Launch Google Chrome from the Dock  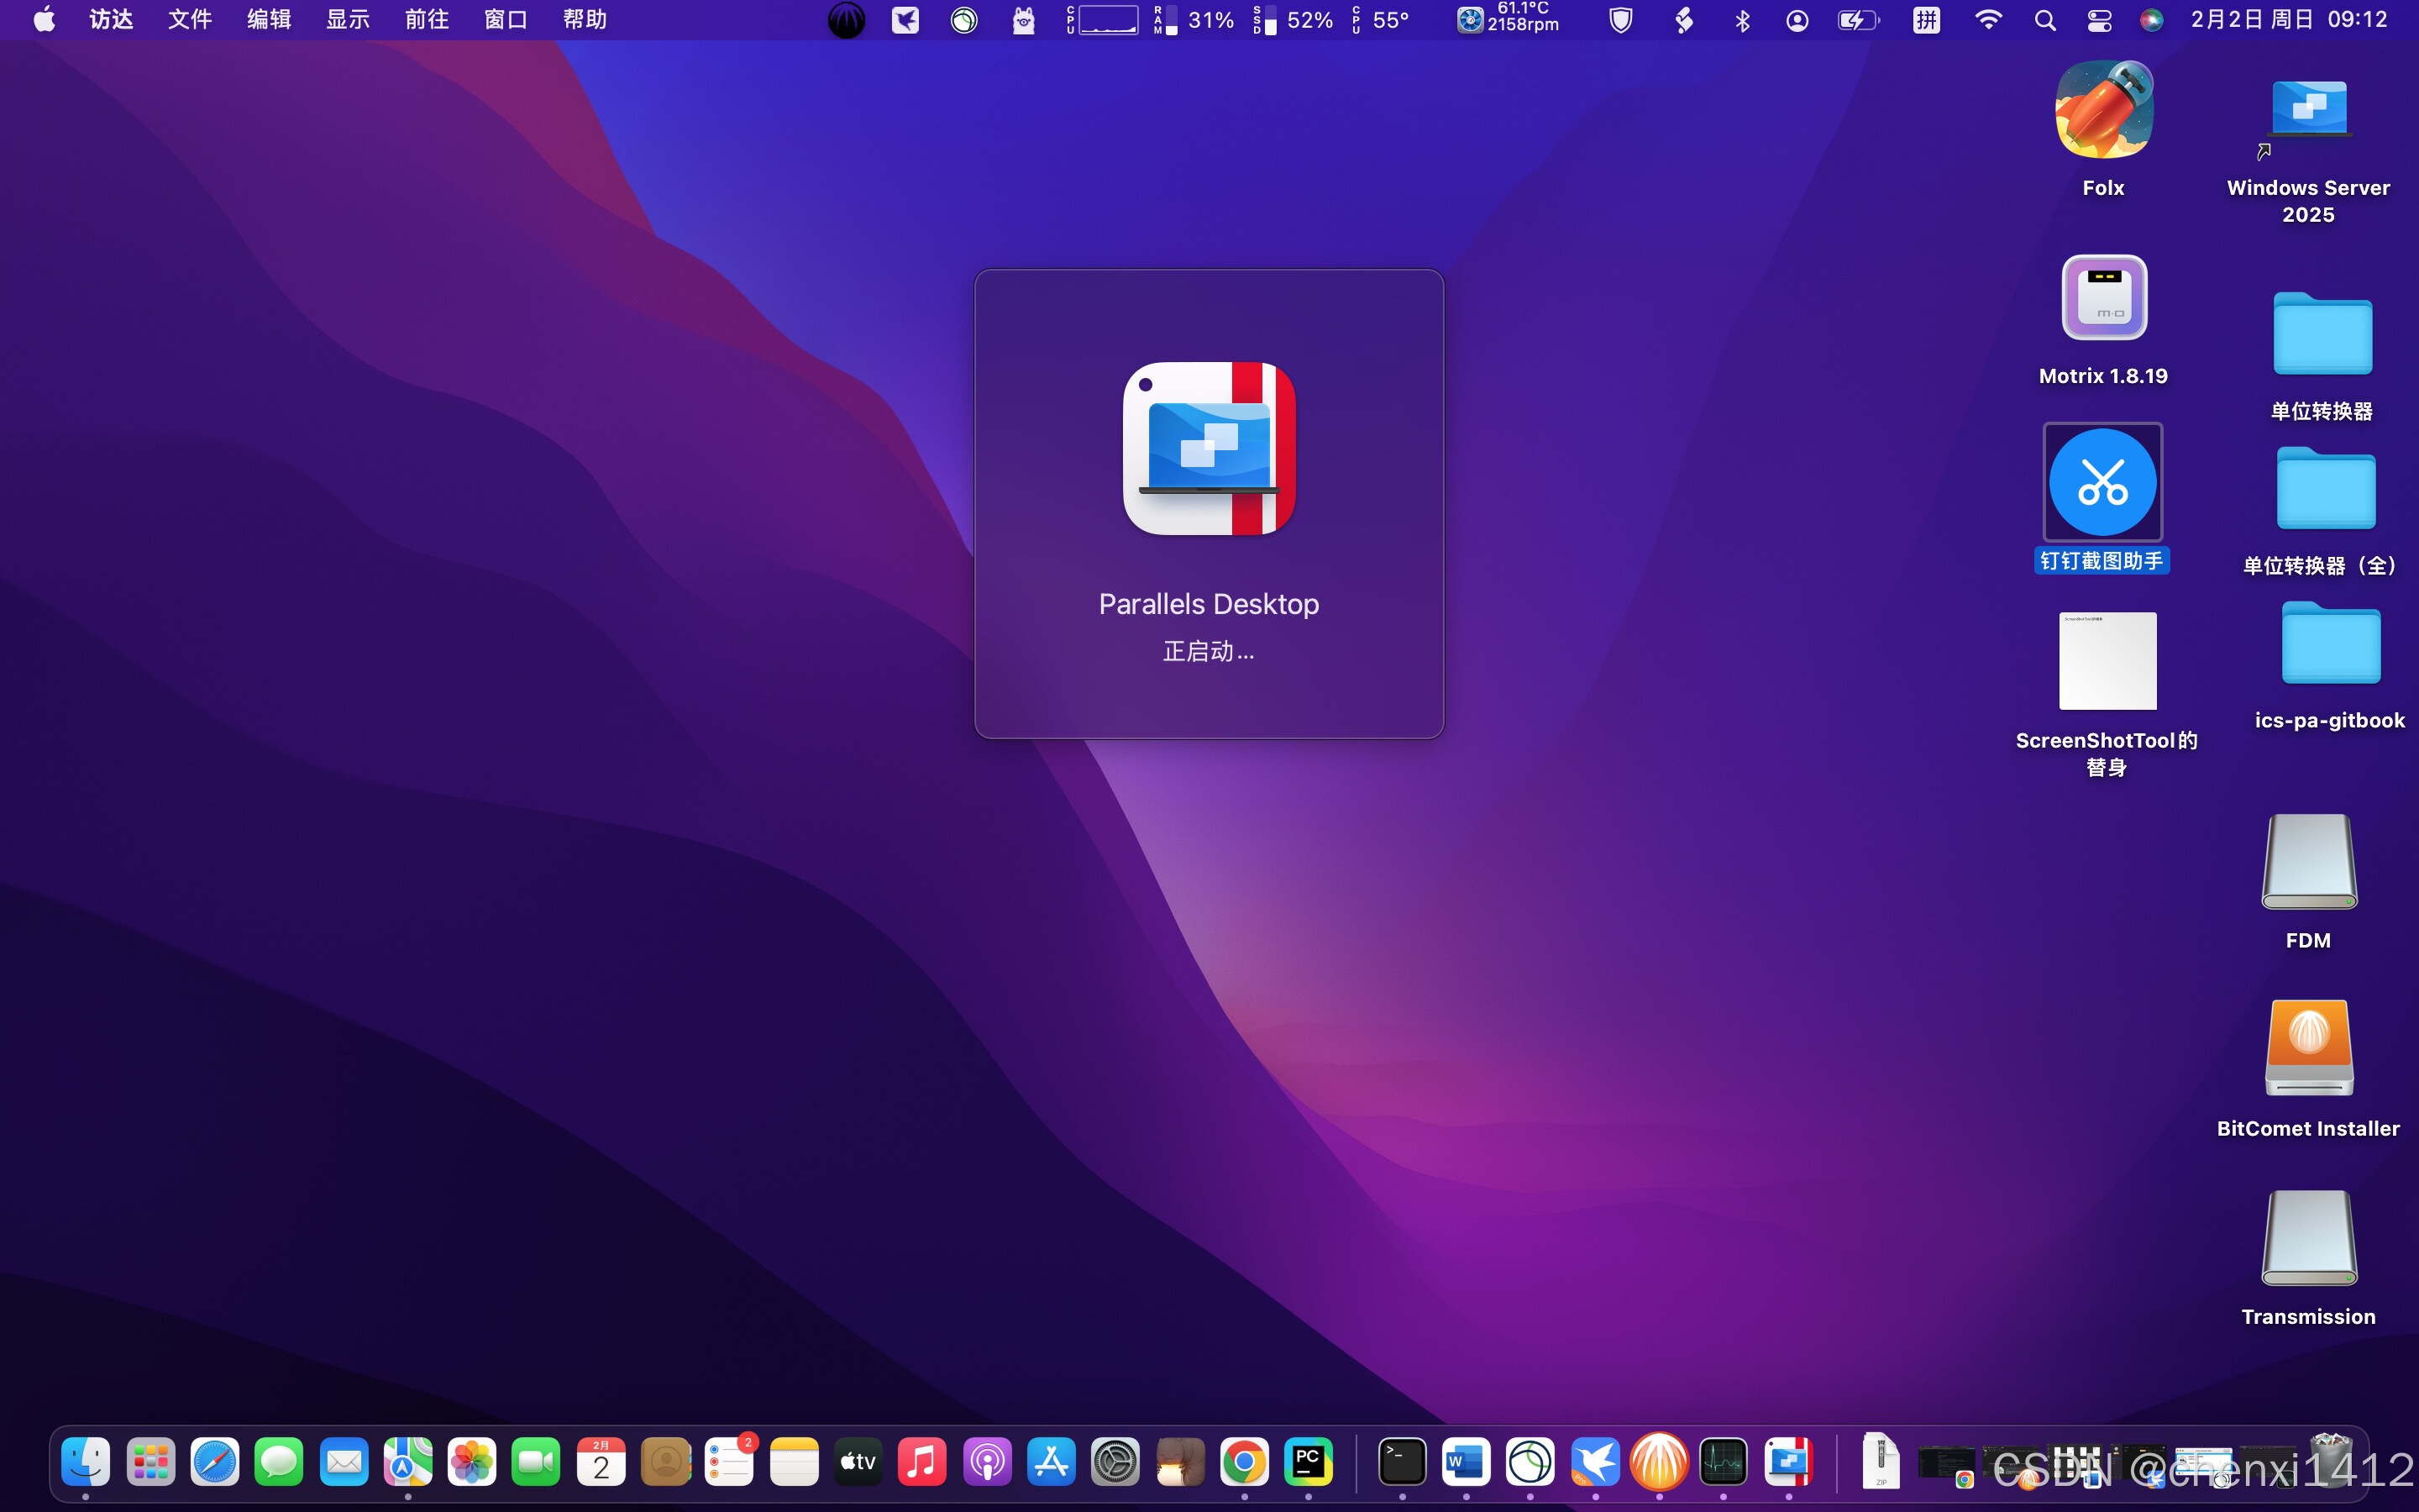click(1243, 1462)
